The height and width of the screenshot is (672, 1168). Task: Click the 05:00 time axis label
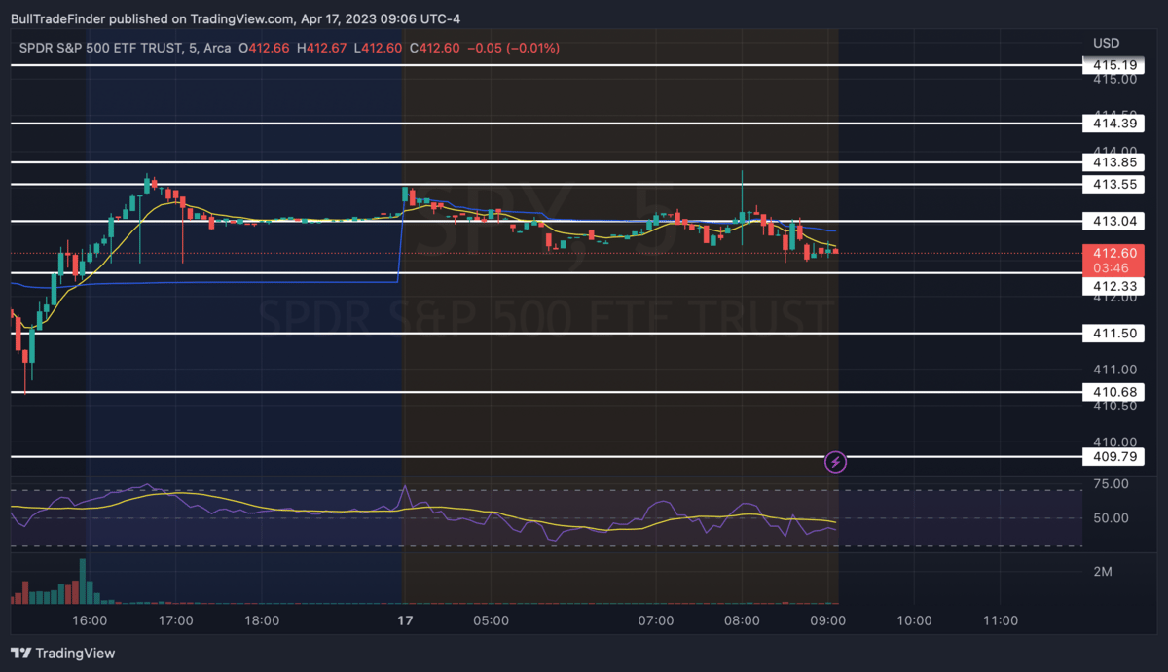[x=491, y=620]
